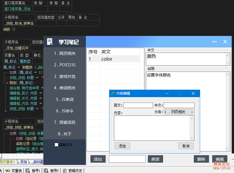Click the 序号 column header
Screen dimensions: 234x173
click(93, 52)
